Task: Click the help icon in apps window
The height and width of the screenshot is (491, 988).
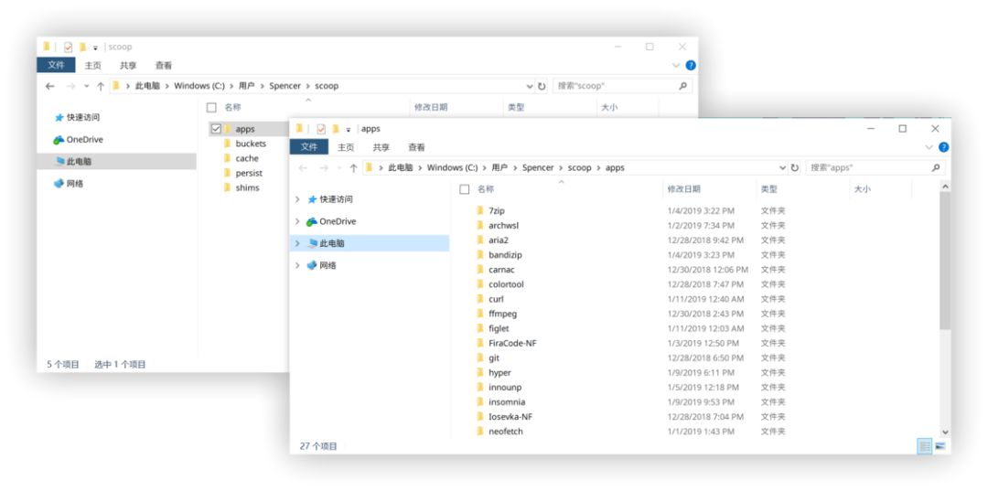Action: tap(943, 147)
